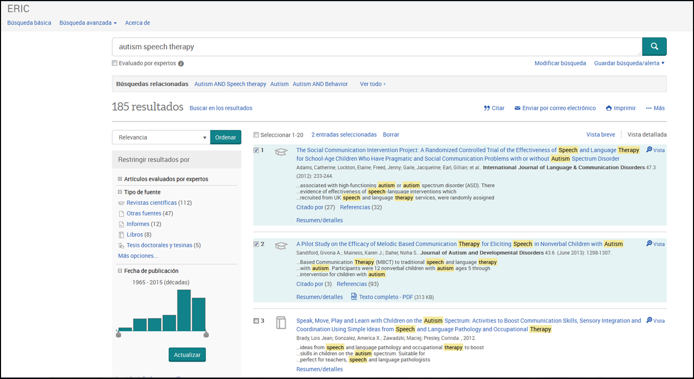Expand Ver todo related searches

373,84
